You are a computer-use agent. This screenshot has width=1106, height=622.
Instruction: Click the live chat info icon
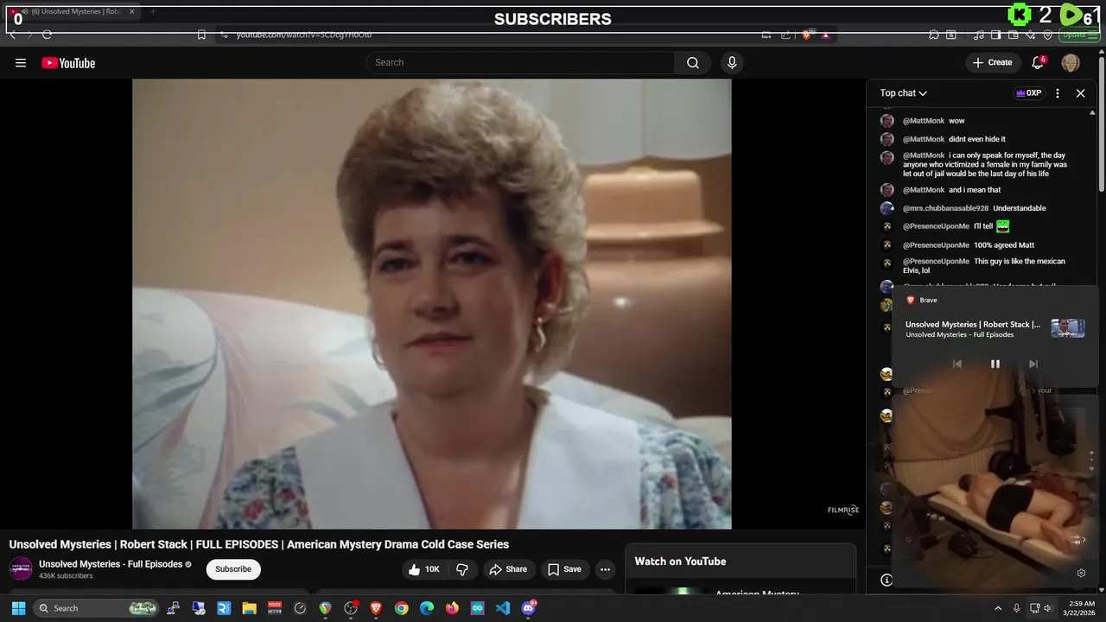pyautogui.click(x=887, y=581)
